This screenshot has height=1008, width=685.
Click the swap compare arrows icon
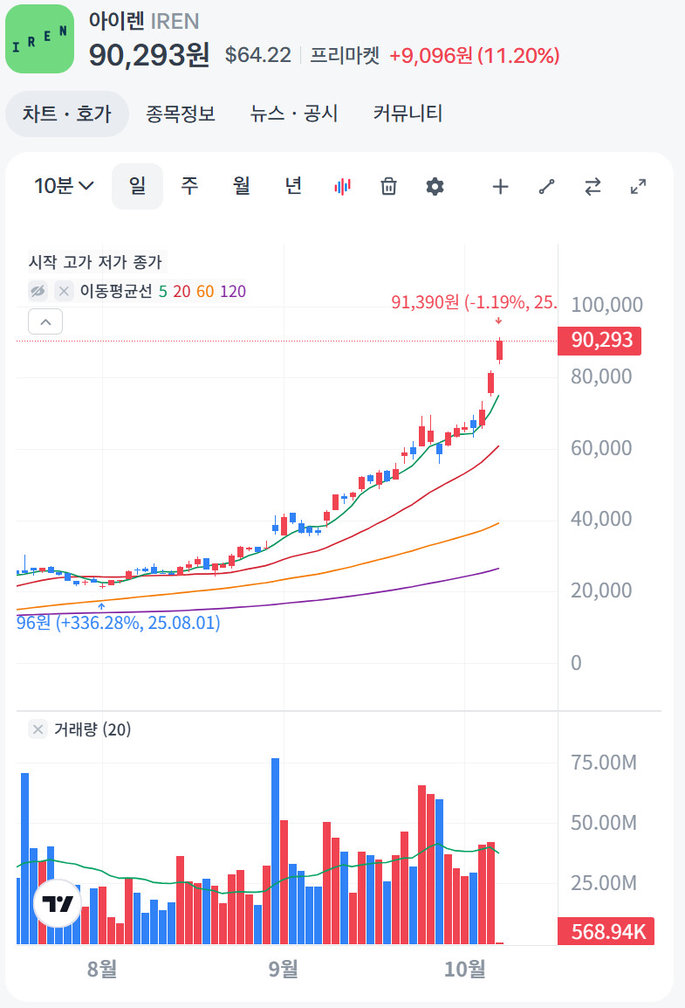[593, 186]
